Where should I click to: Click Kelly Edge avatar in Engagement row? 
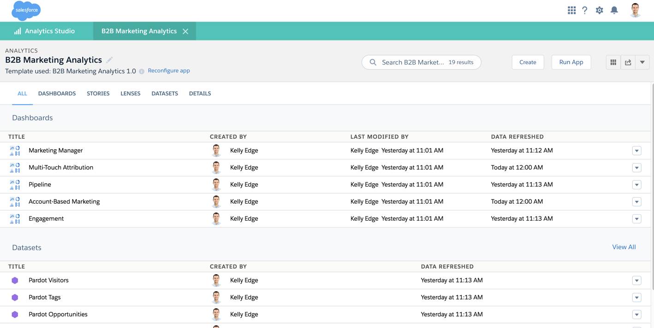[216, 219]
